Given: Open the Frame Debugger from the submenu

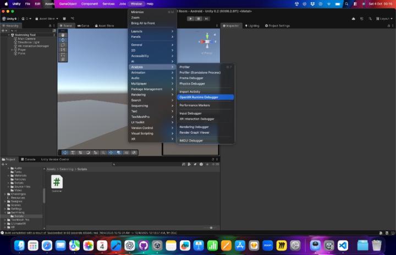Looking at the screenshot, I should [191, 78].
